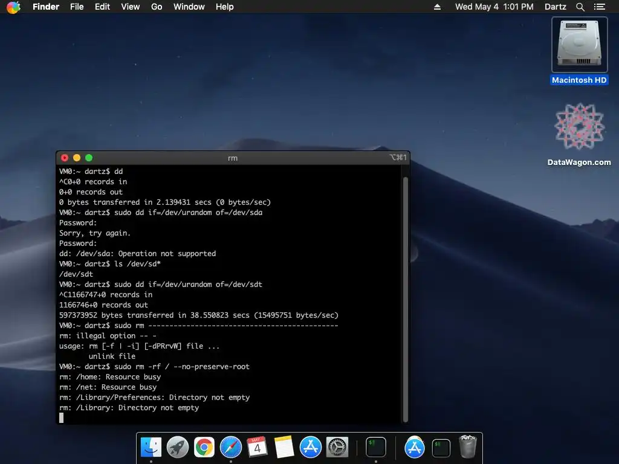Click the date and time clock
This screenshot has height=464, width=619.
coord(494,7)
